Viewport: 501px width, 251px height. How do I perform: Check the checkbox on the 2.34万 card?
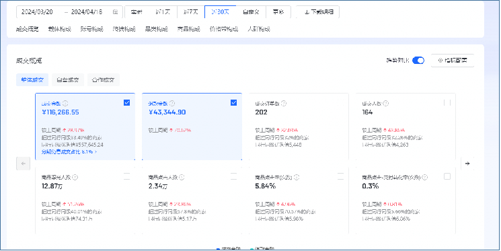tap(233, 176)
